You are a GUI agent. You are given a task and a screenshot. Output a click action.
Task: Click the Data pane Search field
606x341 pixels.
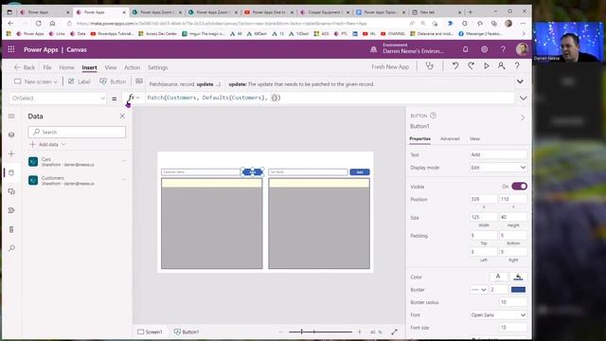pos(77,133)
